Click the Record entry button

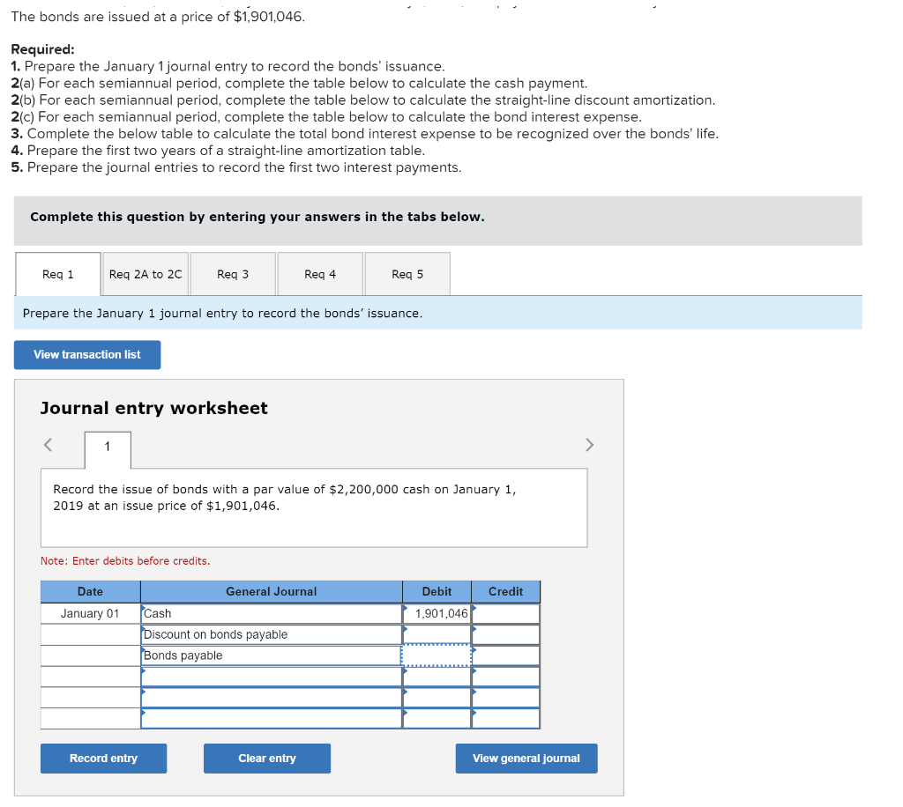[104, 759]
